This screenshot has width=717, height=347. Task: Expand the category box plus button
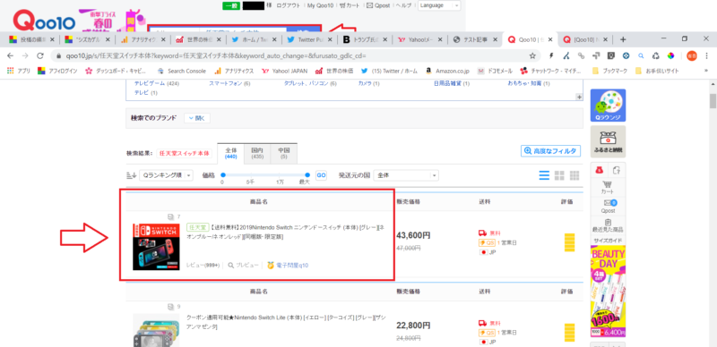pyautogui.click(x=579, y=97)
